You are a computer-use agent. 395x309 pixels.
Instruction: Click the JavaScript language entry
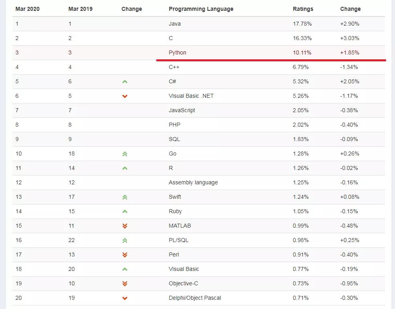(182, 110)
